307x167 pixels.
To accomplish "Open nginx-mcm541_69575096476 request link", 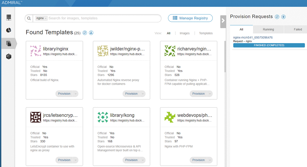I will tap(253, 37).
